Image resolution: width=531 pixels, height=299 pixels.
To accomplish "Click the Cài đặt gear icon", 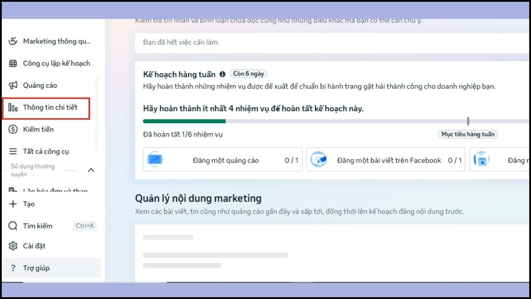I will (x=13, y=246).
